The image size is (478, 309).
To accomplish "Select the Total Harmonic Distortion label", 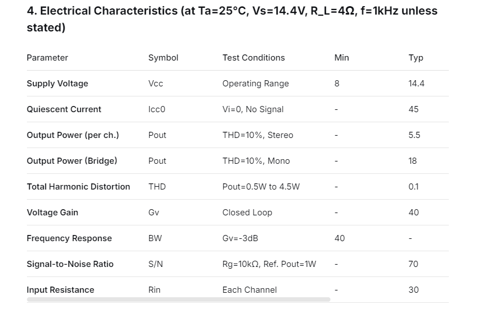I will pos(79,187).
